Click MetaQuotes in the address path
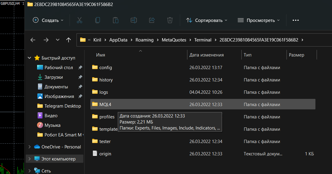The height and width of the screenshot is (174, 332). [x=174, y=40]
